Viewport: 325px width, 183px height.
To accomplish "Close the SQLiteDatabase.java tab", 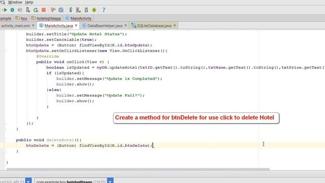I will (175, 25).
